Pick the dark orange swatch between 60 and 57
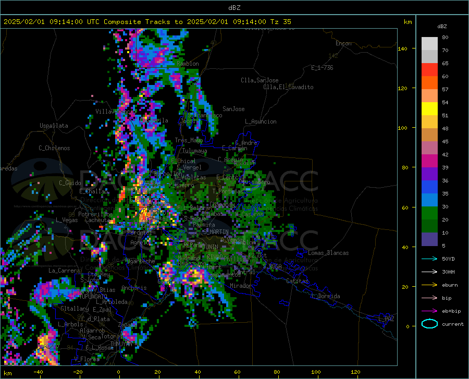469x379 pixels. (x=429, y=82)
